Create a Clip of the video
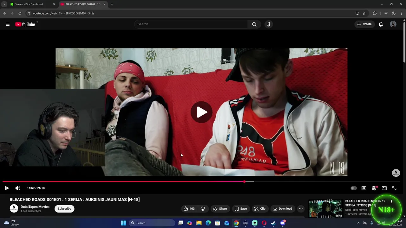 coord(260,209)
